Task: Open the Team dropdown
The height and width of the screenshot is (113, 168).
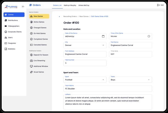Action: tap(149, 80)
